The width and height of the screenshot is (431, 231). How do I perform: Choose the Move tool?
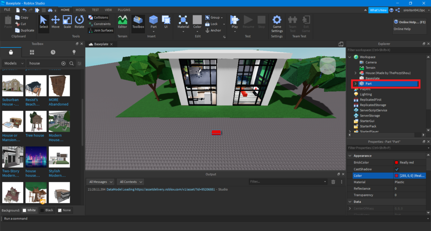(x=55, y=22)
